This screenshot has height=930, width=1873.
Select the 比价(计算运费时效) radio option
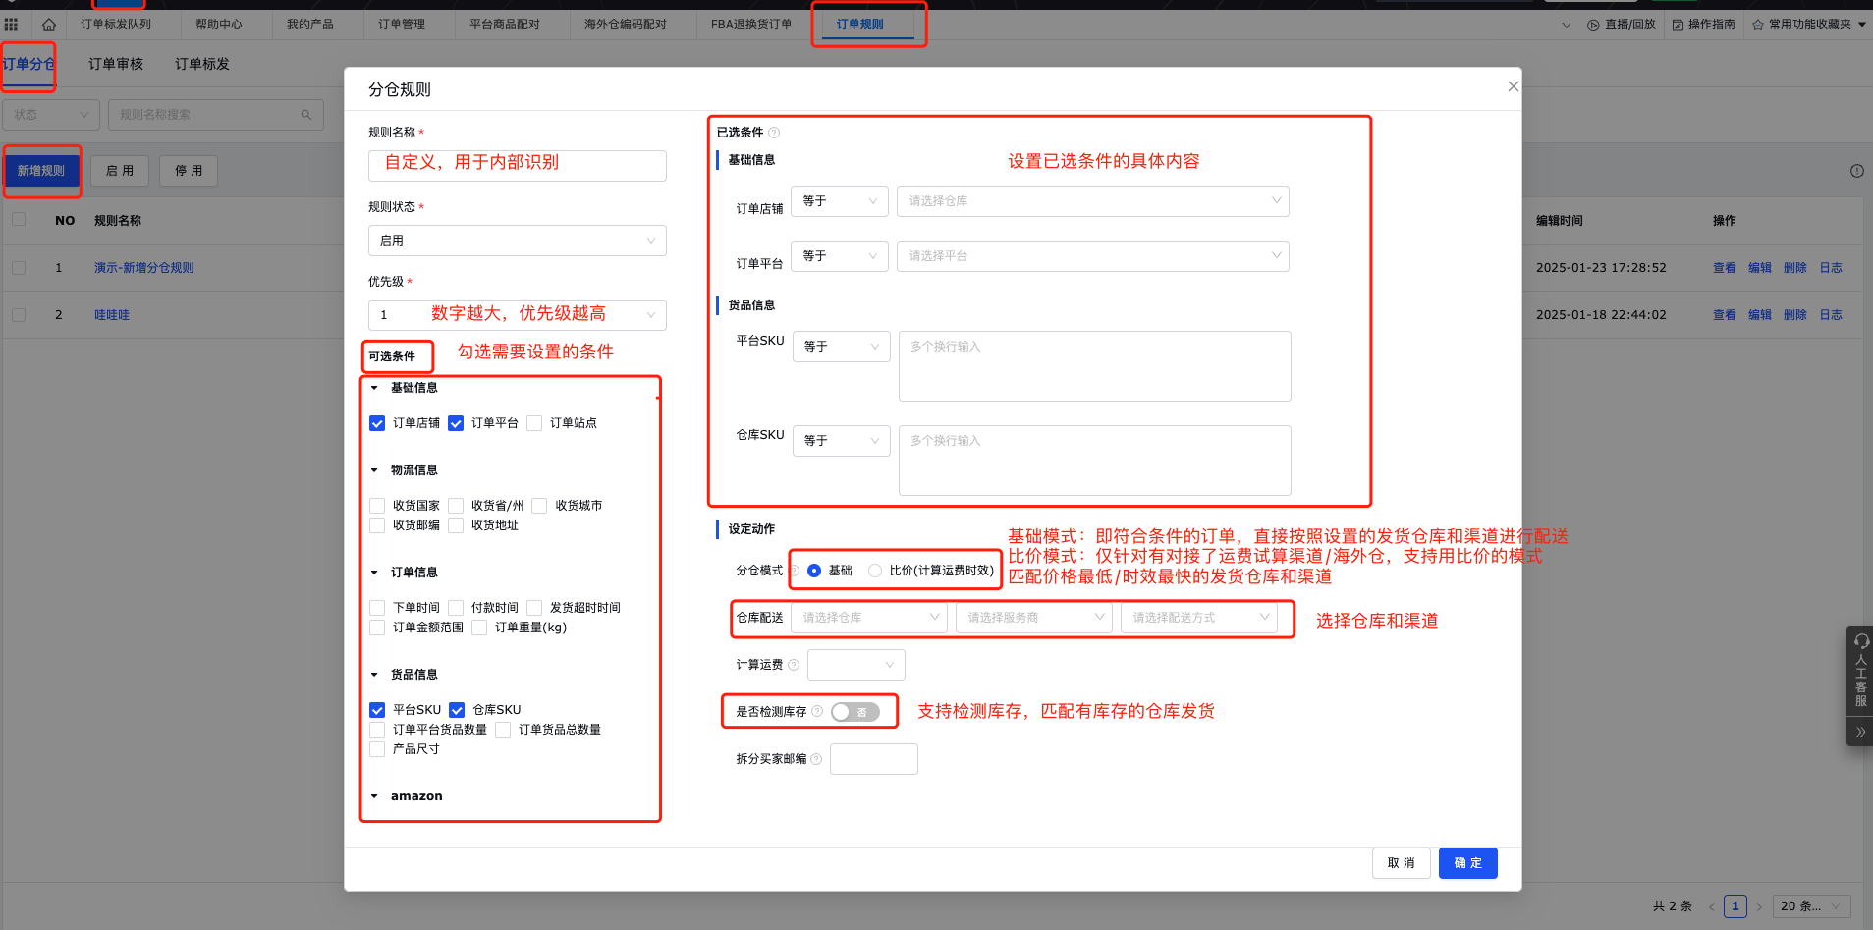[x=875, y=570]
